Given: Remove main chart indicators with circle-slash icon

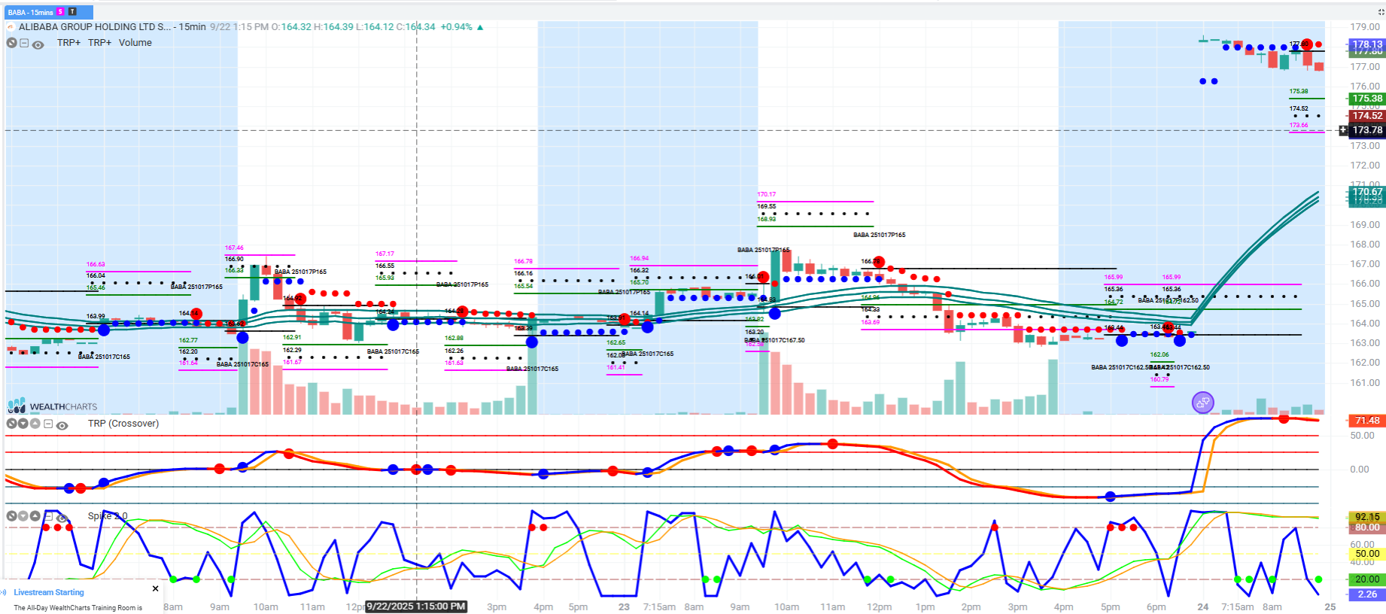Looking at the screenshot, I should point(11,44).
